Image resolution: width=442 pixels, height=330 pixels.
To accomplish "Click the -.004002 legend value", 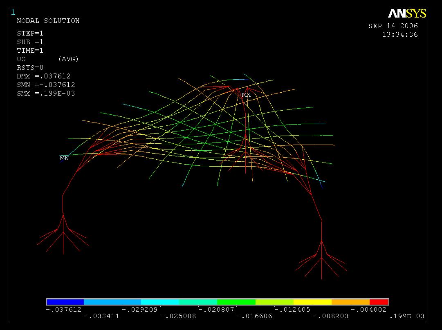I will 369,310.
